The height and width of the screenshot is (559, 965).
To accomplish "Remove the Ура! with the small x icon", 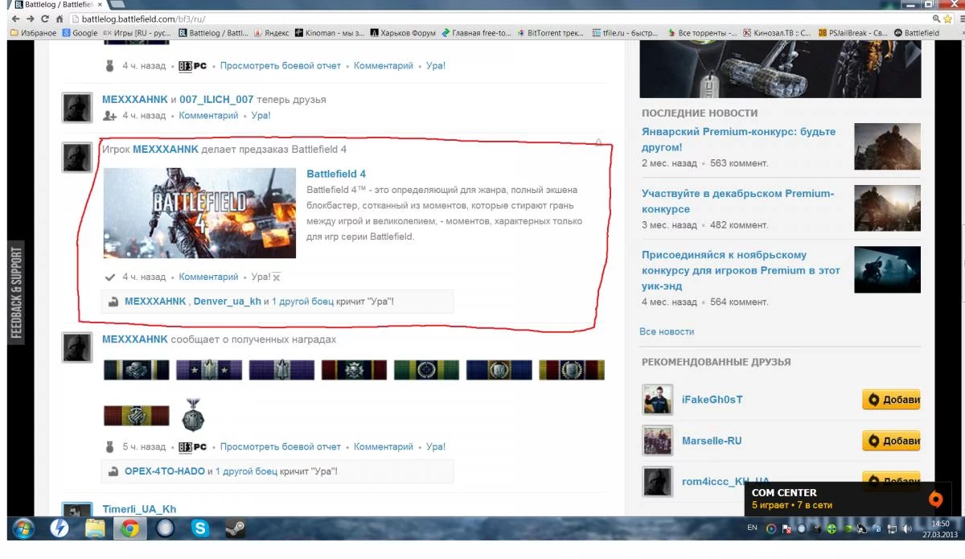I will point(277,277).
